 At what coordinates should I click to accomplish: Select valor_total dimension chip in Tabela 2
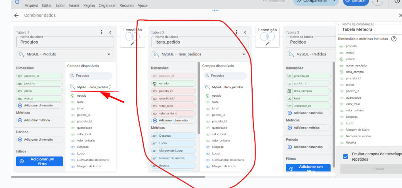(x=173, y=106)
